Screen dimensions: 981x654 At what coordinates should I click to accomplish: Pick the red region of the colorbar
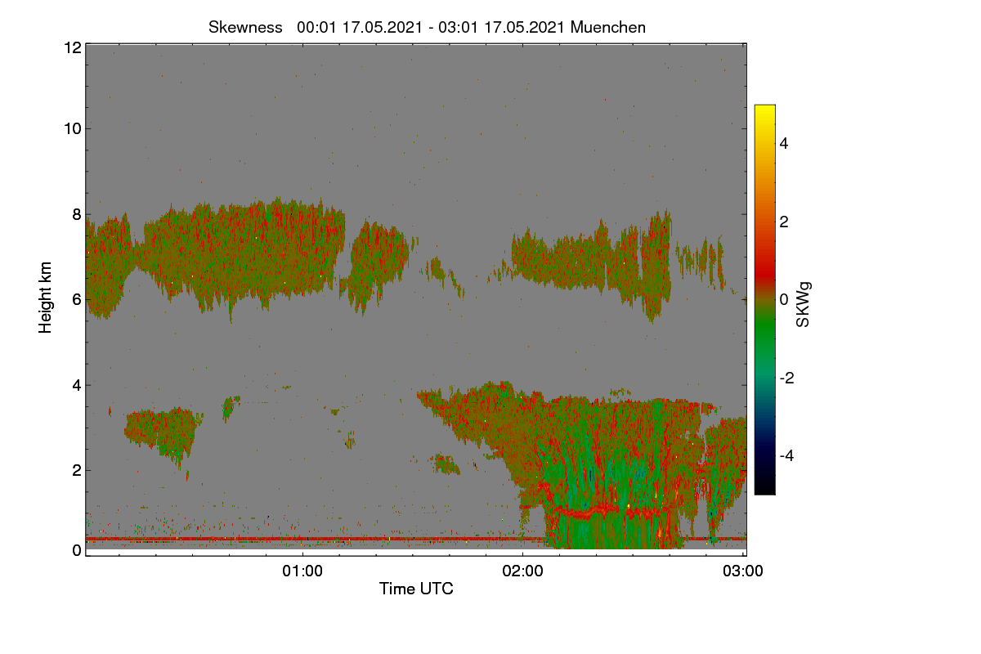point(764,262)
